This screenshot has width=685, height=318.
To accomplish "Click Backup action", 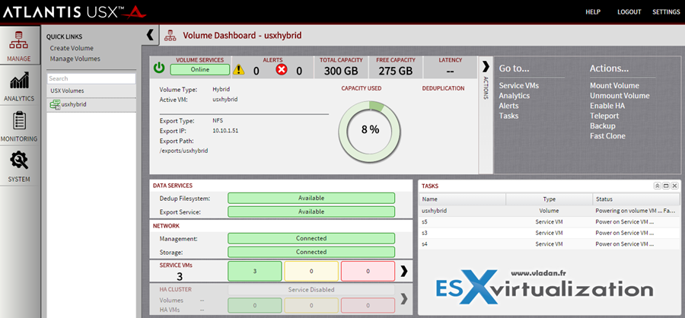I will click(x=603, y=126).
